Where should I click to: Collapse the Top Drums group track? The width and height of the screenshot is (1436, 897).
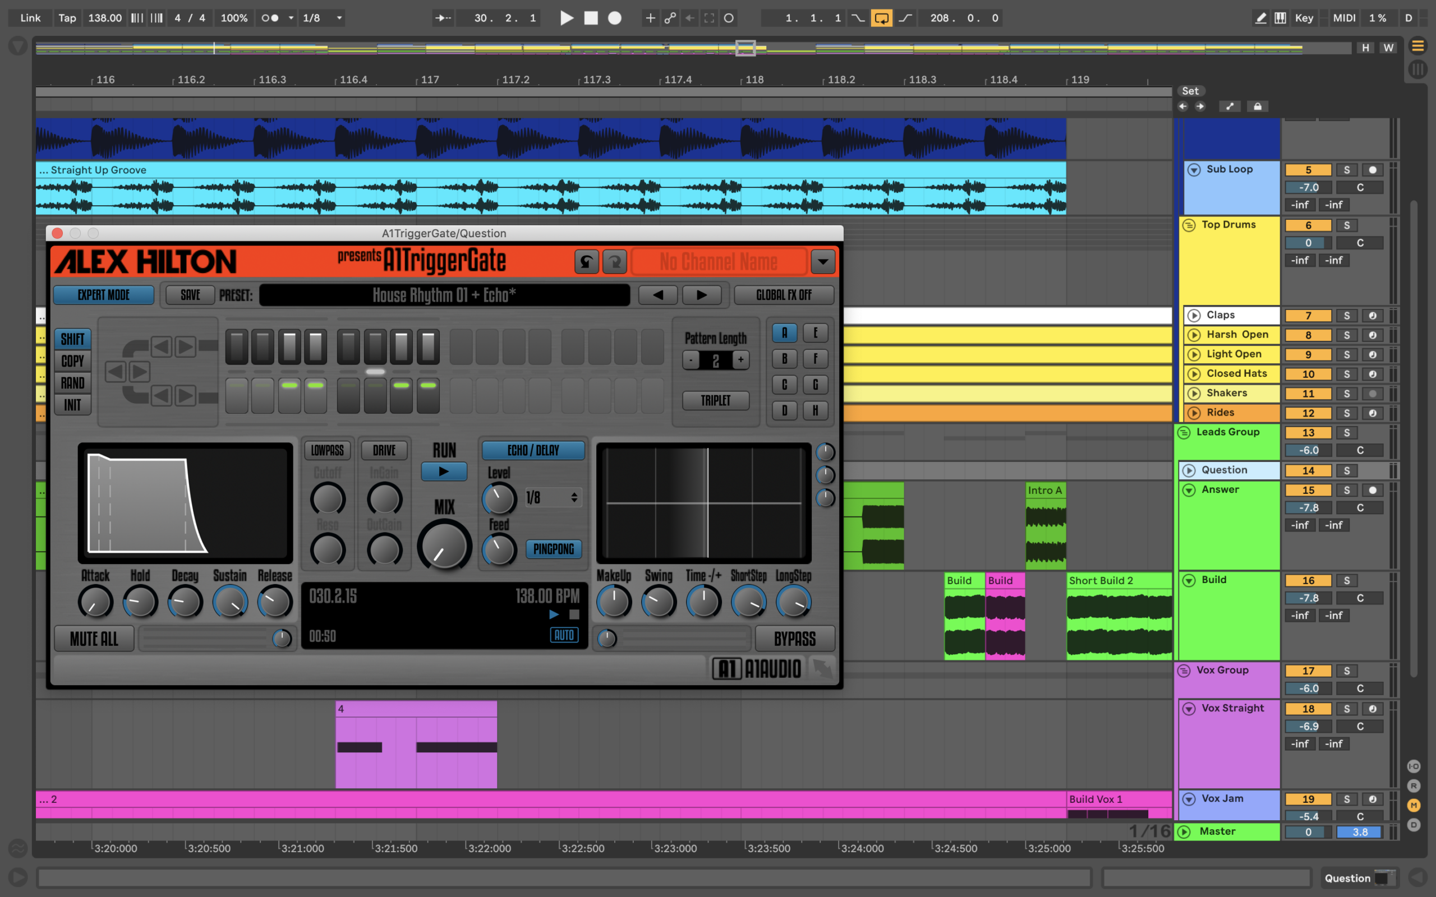[1189, 225]
